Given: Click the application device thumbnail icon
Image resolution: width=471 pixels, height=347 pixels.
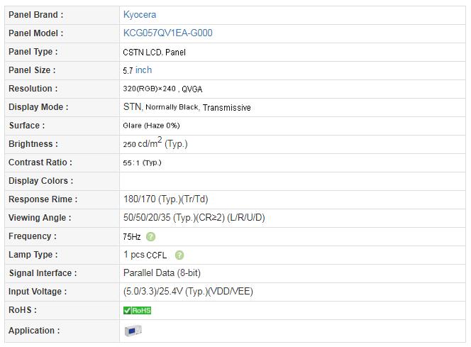Looking at the screenshot, I should [x=133, y=331].
